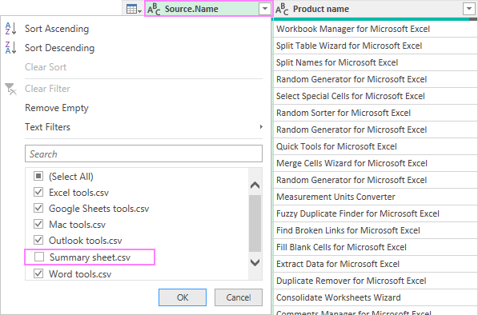Select the Fuzzy Duplicate Finder for Microsoft Excel cell
Viewport: 478px width, 315px height.
[375, 213]
